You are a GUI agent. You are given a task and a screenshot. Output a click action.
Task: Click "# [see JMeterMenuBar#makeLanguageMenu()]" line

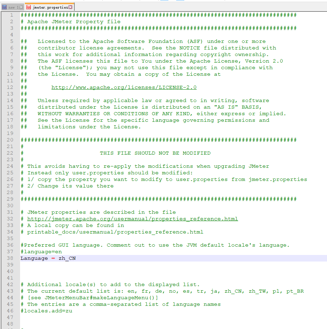pos(90,298)
